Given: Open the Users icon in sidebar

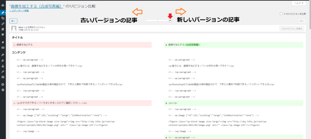Looking at the screenshot, I should [3, 66].
